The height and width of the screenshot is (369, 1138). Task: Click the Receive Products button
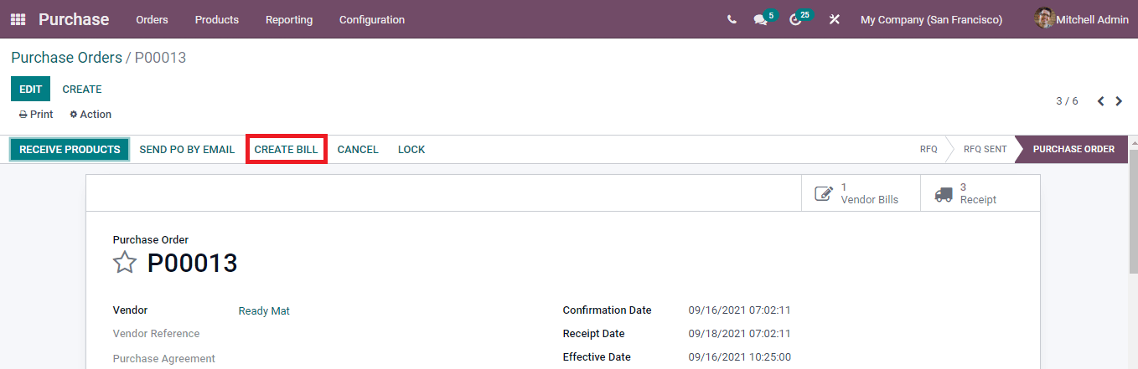[70, 149]
